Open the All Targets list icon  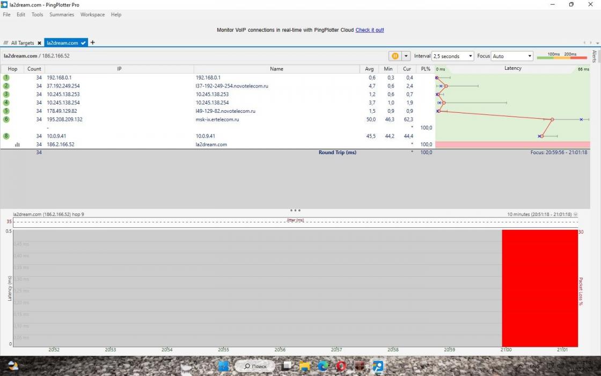click(x=6, y=43)
